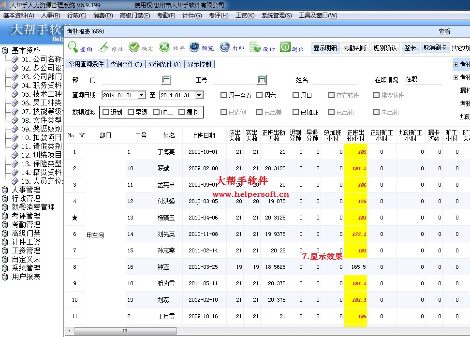Click the 就餐消费管理 module icon

click(5, 207)
